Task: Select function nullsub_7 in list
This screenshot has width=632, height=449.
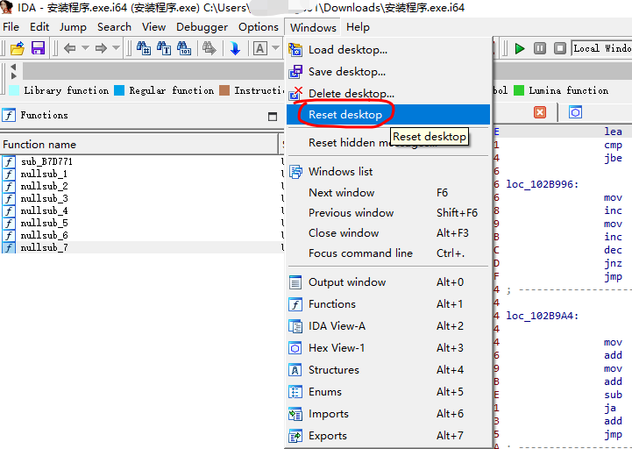Action: [x=44, y=247]
